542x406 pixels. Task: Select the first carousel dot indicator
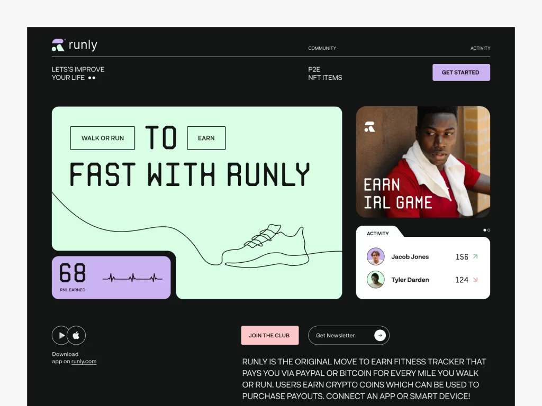(484, 230)
